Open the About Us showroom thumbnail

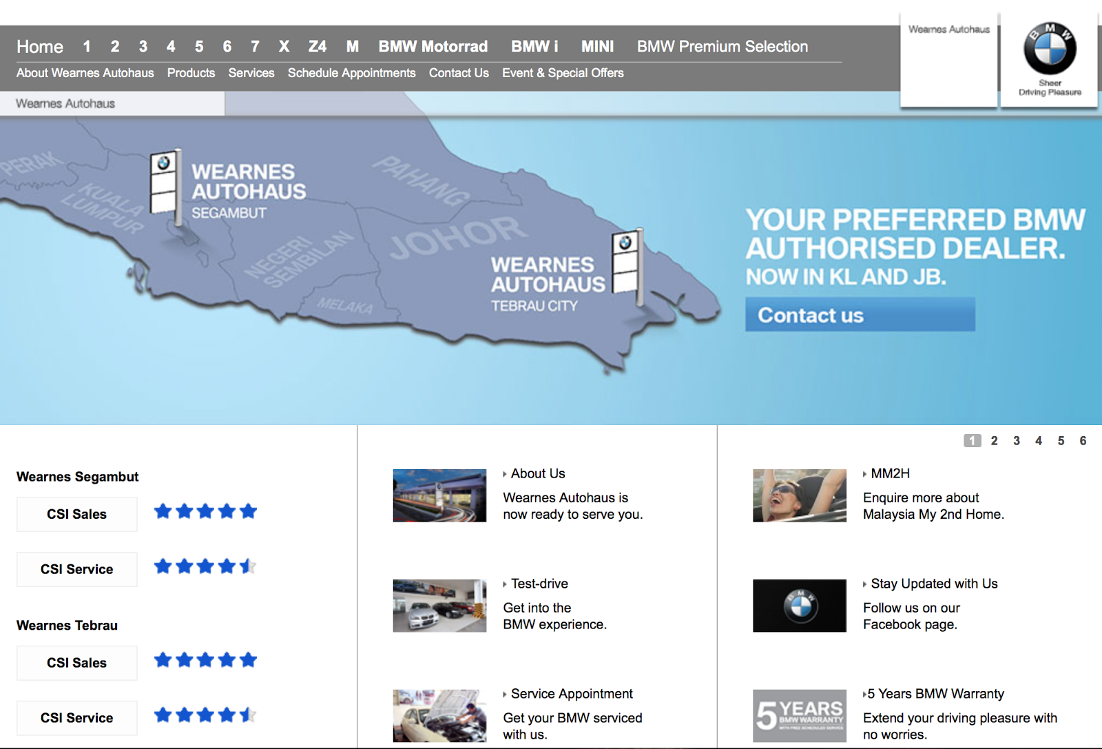439,495
